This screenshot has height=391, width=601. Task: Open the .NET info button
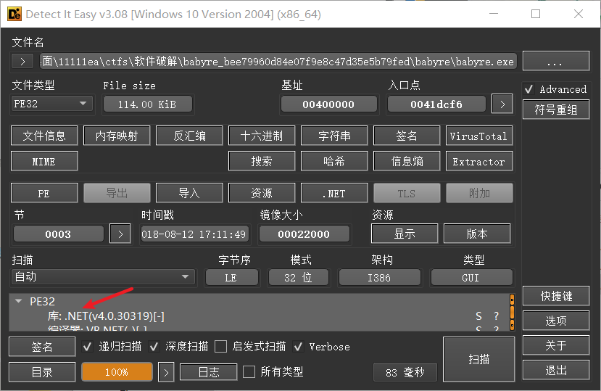[x=334, y=193]
